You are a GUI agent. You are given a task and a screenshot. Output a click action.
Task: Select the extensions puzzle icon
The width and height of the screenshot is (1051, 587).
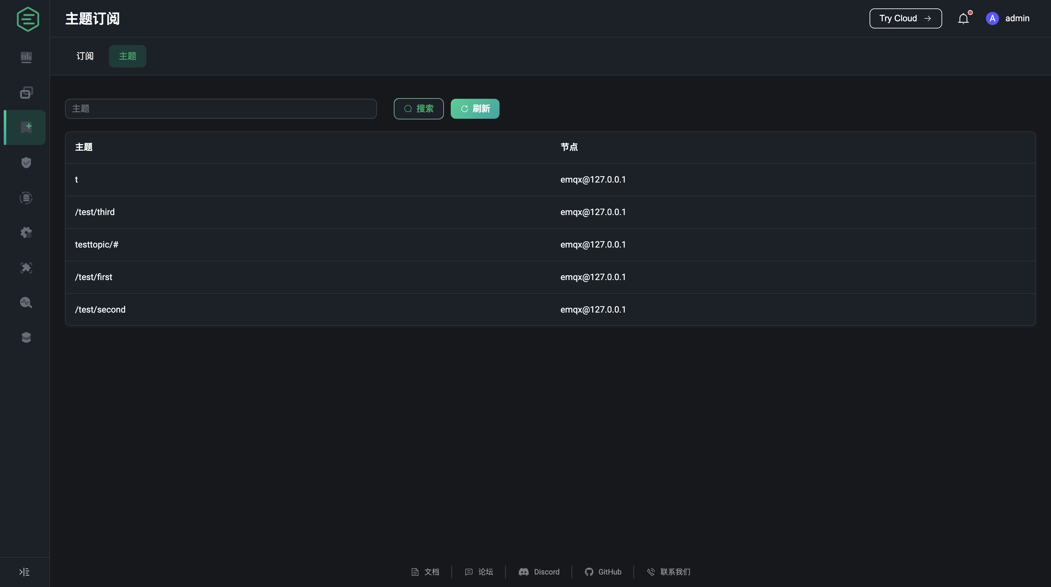[x=25, y=268]
